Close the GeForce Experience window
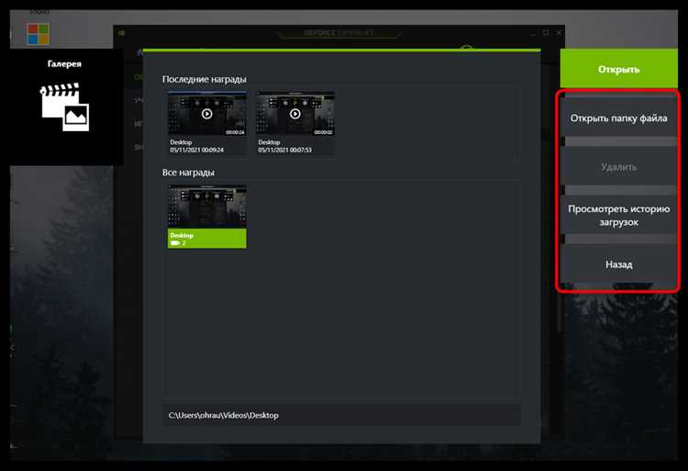688x471 pixels. (559, 32)
